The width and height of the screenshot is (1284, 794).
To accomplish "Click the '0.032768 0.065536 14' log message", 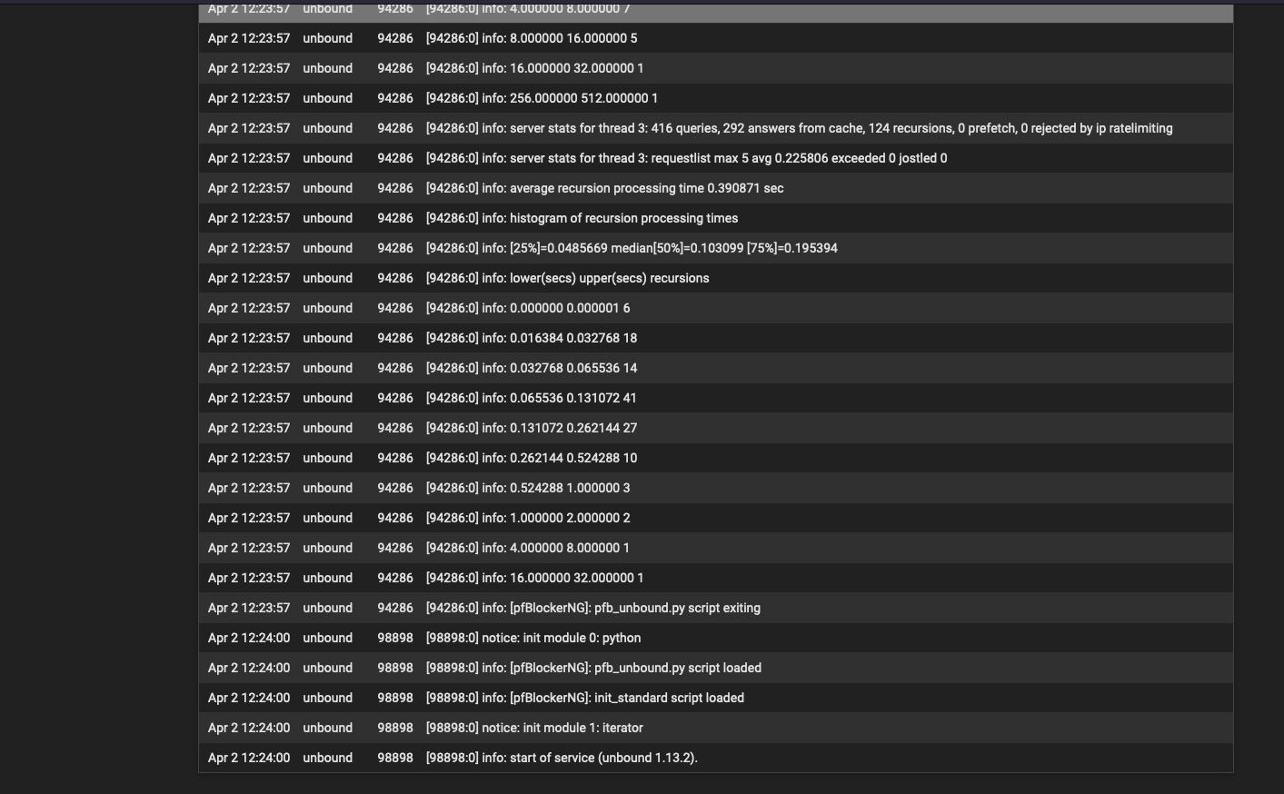I will [x=532, y=368].
